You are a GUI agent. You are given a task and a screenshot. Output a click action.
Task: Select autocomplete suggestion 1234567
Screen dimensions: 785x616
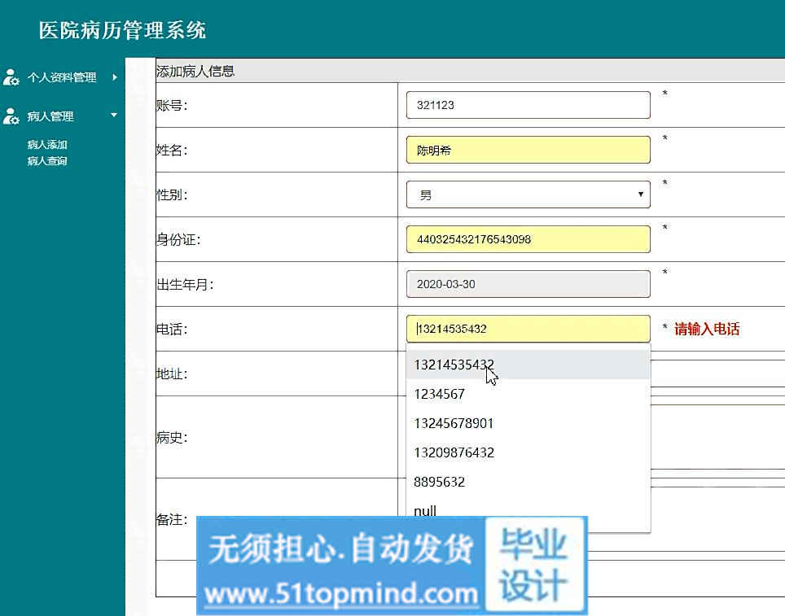(528, 395)
